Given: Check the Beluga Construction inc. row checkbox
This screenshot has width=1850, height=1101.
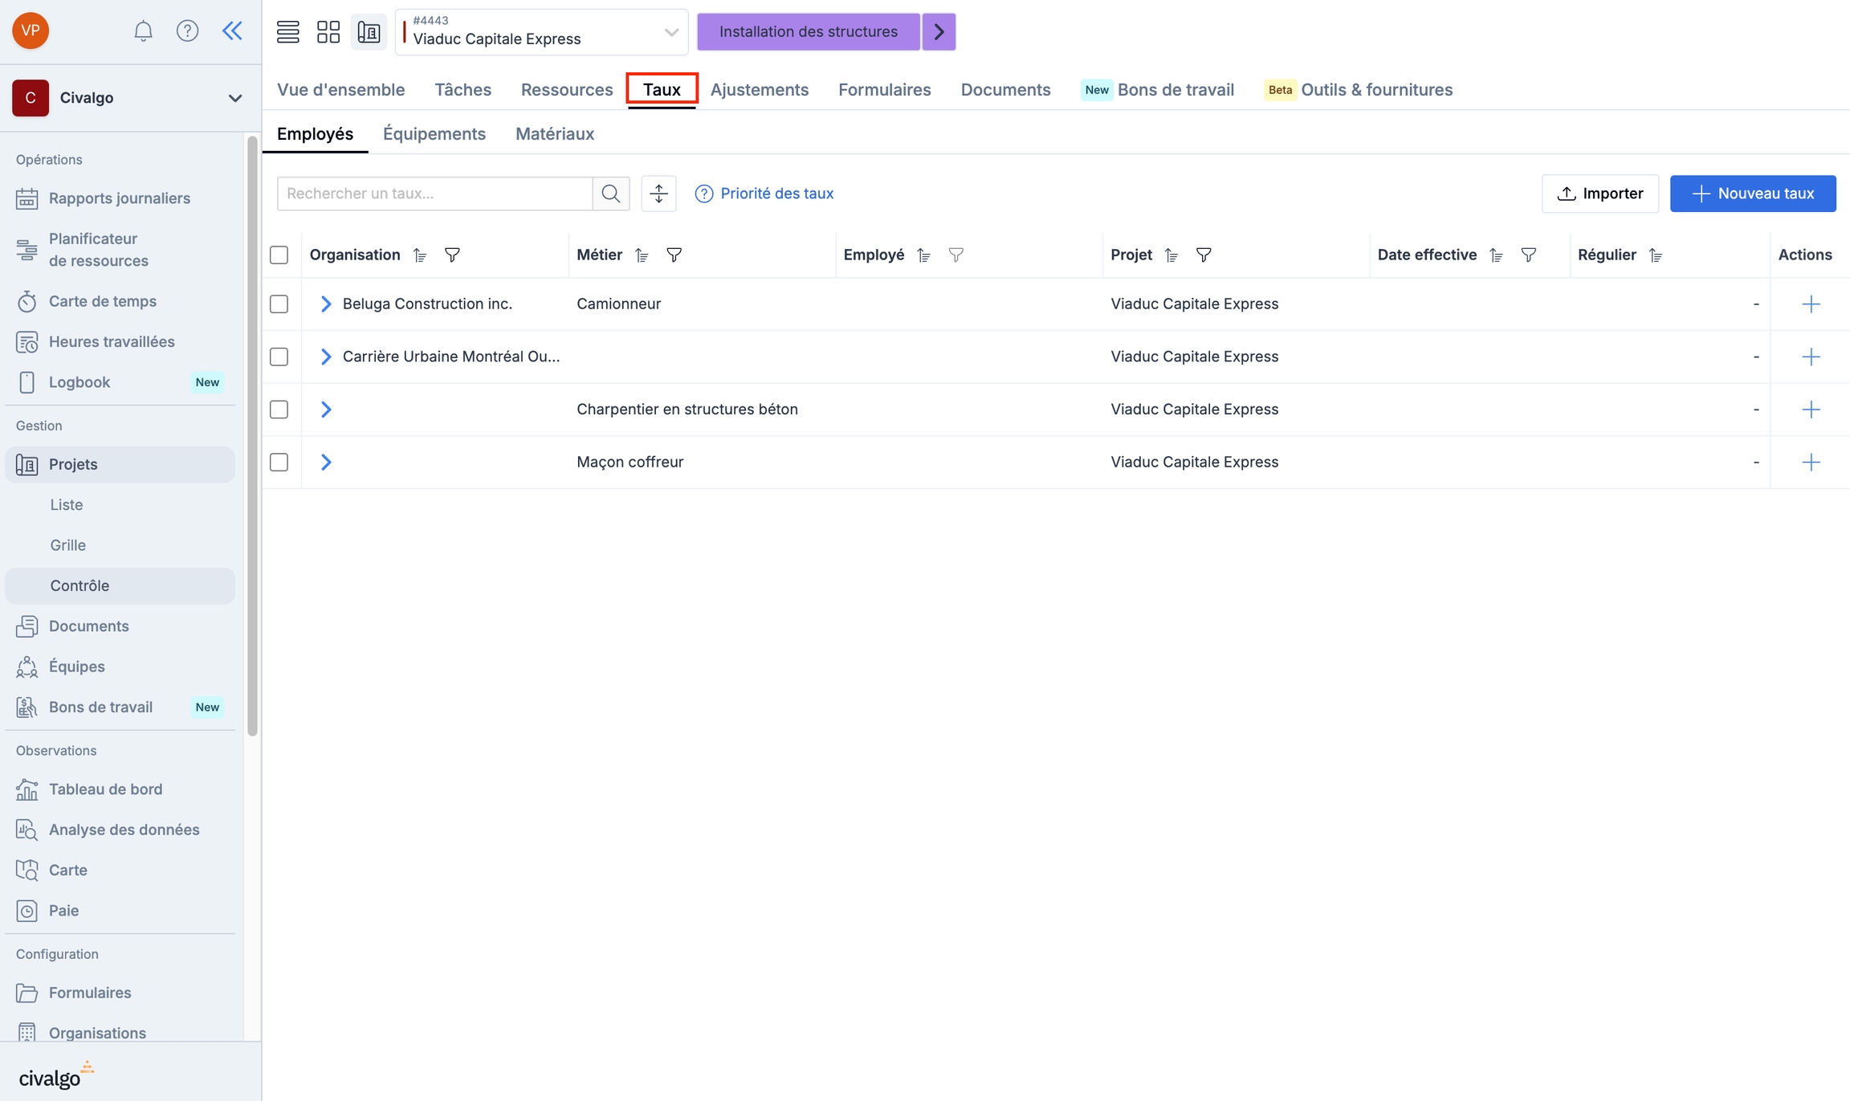Looking at the screenshot, I should click(279, 304).
